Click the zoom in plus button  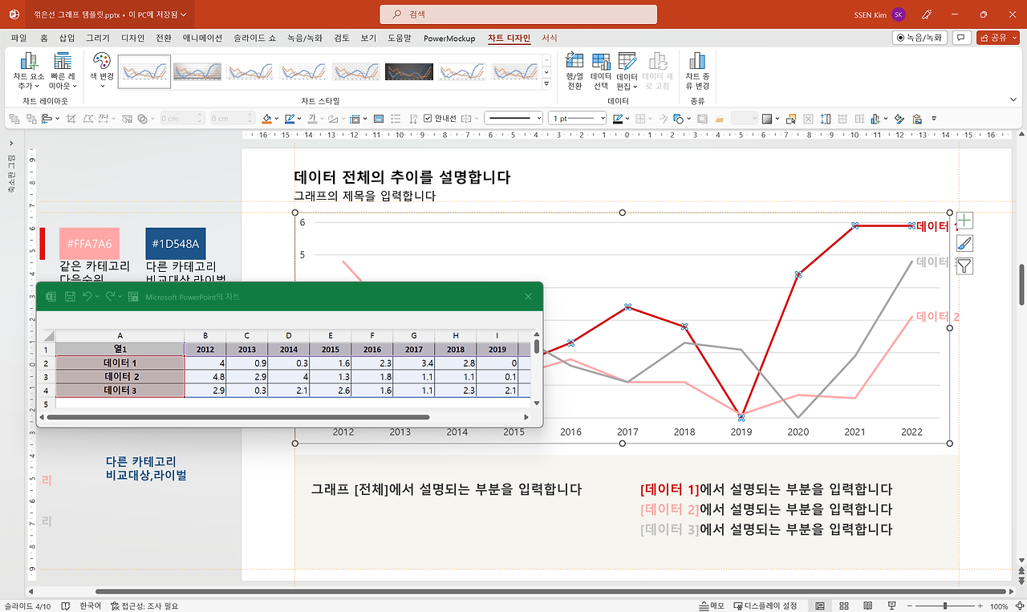[x=980, y=606]
